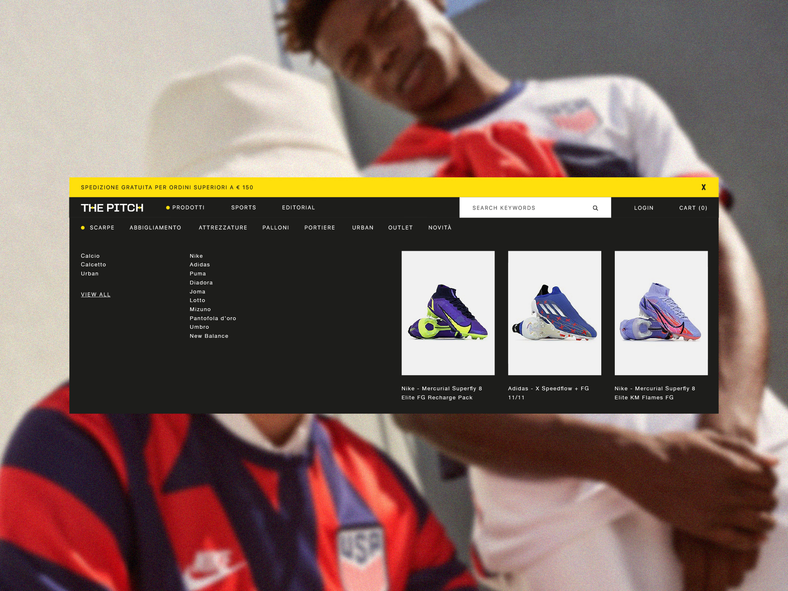Filter by Diadora brand
Screen dimensions: 788x591
[x=201, y=283]
